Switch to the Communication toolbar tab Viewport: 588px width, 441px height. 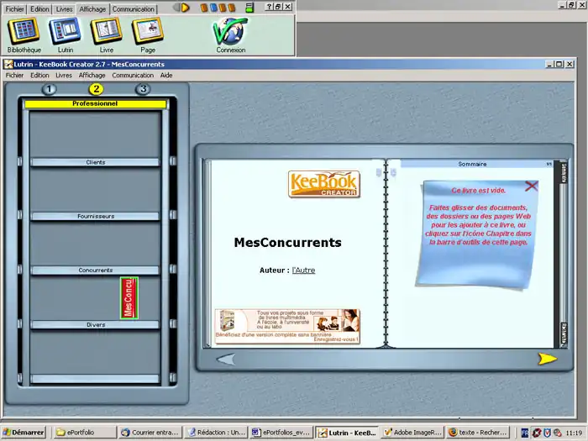coord(134,8)
